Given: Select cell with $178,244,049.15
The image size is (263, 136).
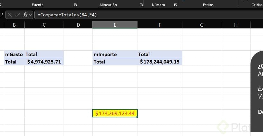Looking at the screenshot, I should pyautogui.click(x=160, y=62).
